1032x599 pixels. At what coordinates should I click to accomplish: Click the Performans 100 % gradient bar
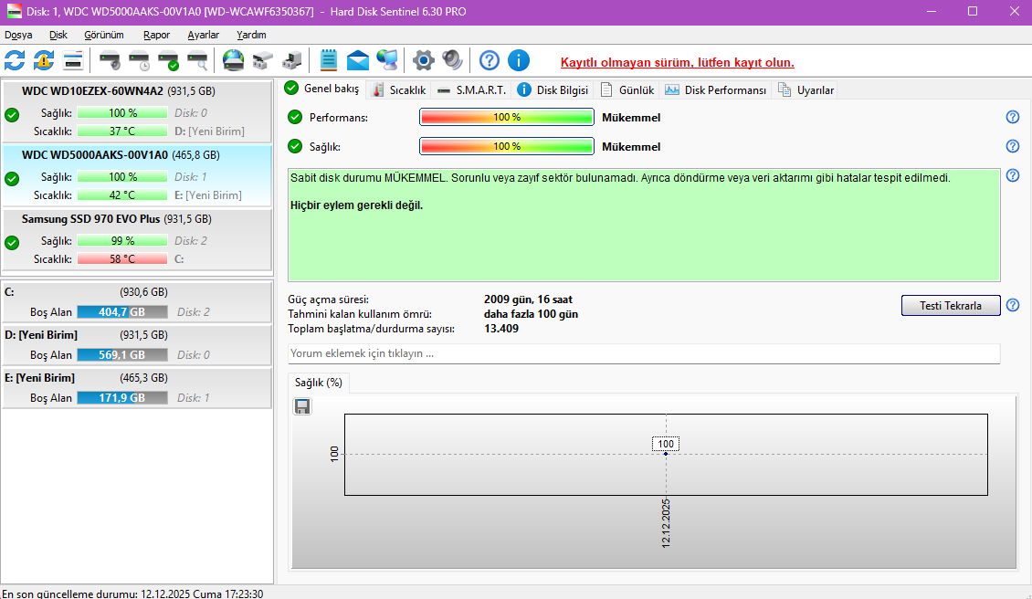[507, 117]
